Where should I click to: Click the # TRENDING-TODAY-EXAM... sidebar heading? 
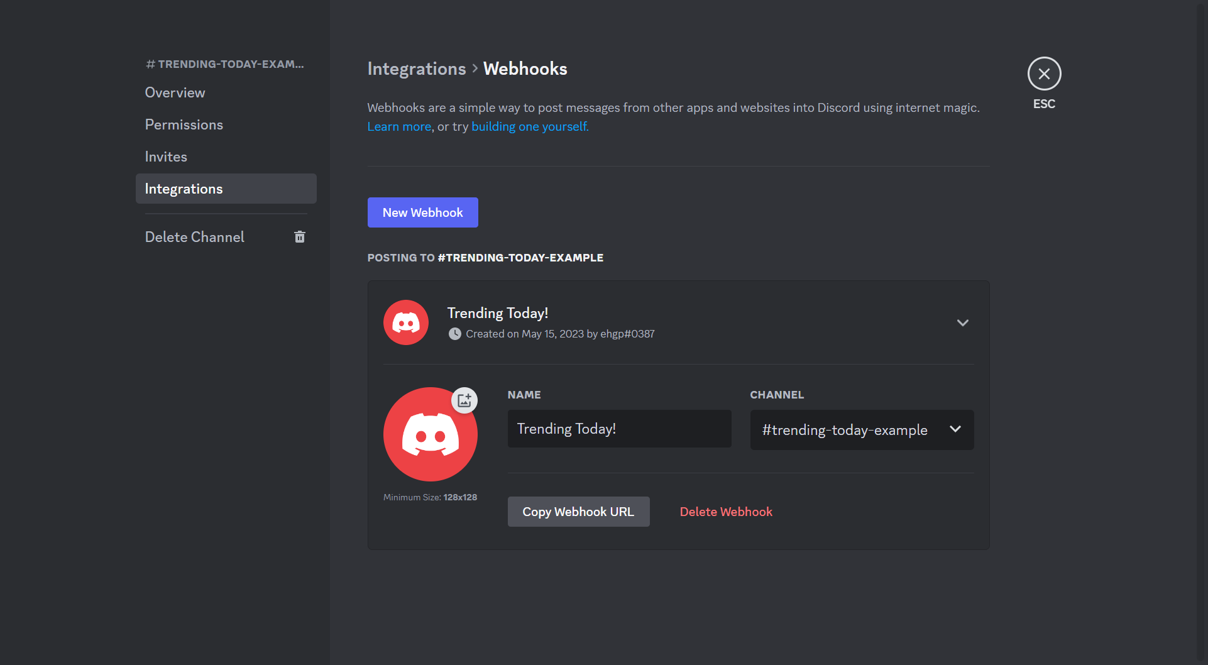coord(225,64)
